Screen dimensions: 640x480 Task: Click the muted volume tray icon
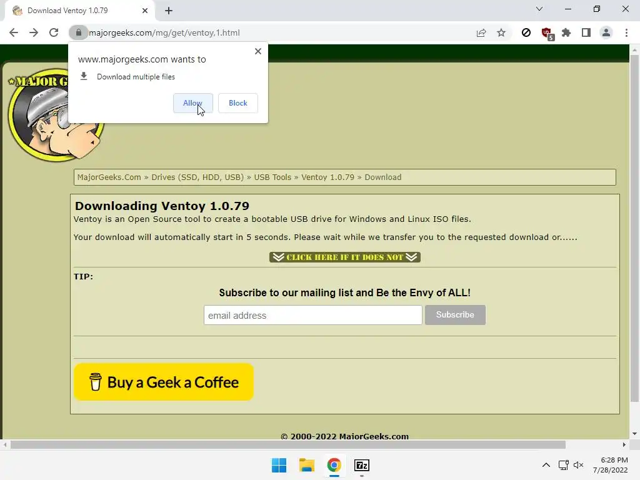pyautogui.click(x=578, y=465)
